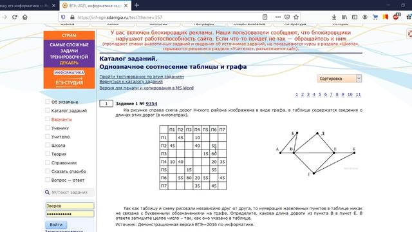The height and width of the screenshot is (232, 412).
Task: Tick the checkbox beside Каталог заданий
Action: click(48, 110)
